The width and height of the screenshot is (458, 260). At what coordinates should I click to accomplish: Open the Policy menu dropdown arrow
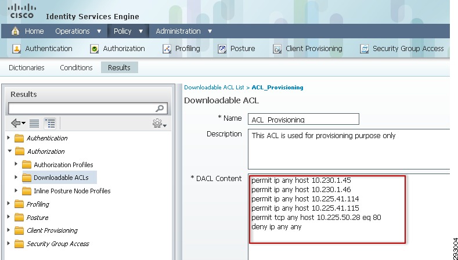click(141, 31)
